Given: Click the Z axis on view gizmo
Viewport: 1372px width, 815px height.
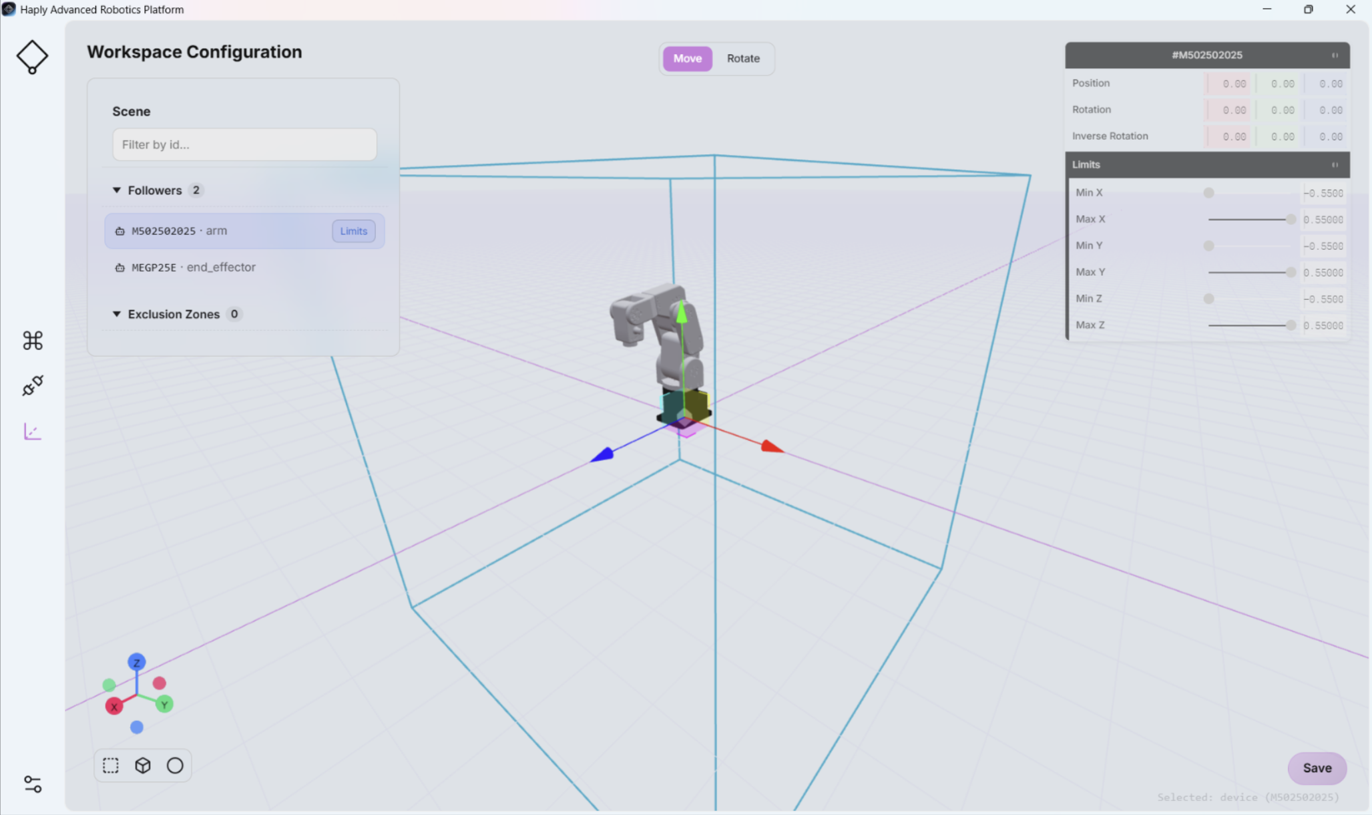Looking at the screenshot, I should (x=137, y=662).
